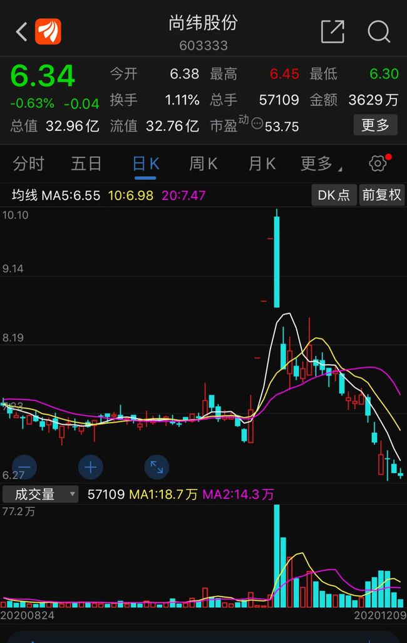
Task: Zoom out chart with minus button
Action: [x=24, y=467]
